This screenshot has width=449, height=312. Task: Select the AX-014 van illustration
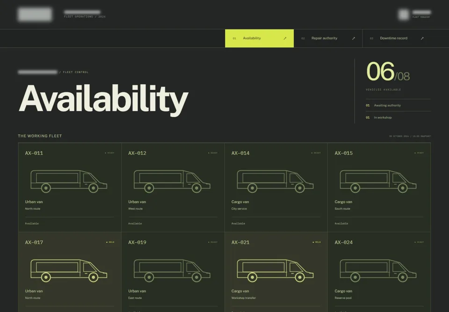(x=275, y=181)
